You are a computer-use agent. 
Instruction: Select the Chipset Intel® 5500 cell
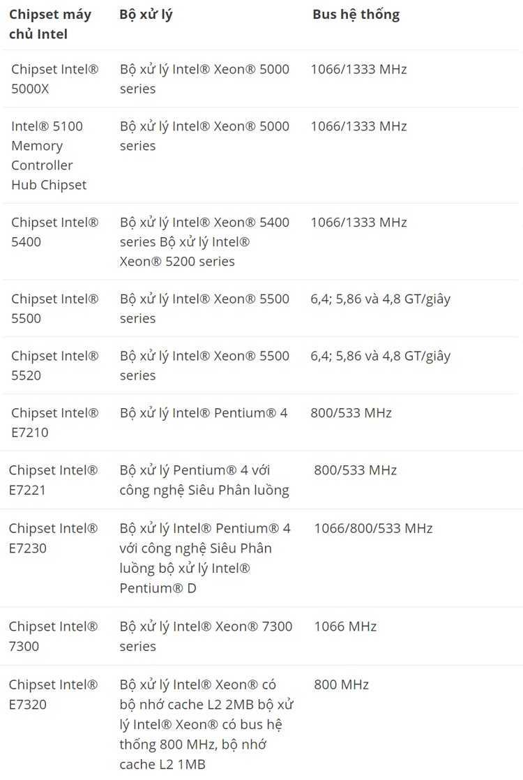pos(55,308)
